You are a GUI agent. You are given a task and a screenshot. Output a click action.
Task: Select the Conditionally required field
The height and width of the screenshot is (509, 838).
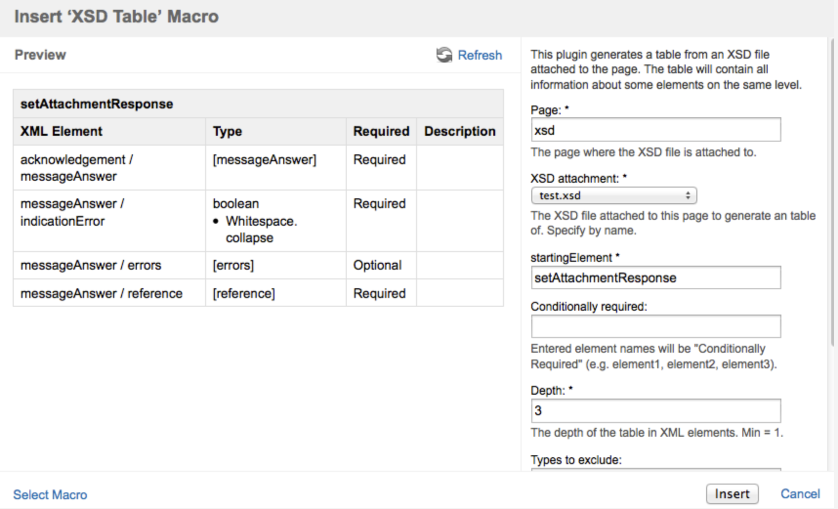tap(655, 326)
